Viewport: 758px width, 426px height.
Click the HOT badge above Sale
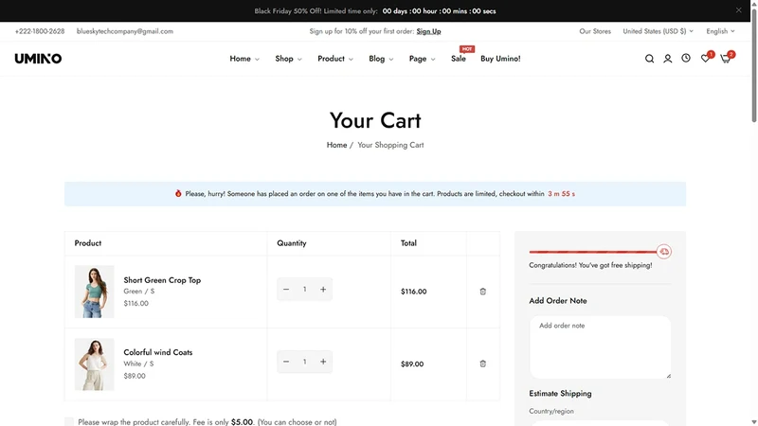click(x=466, y=49)
